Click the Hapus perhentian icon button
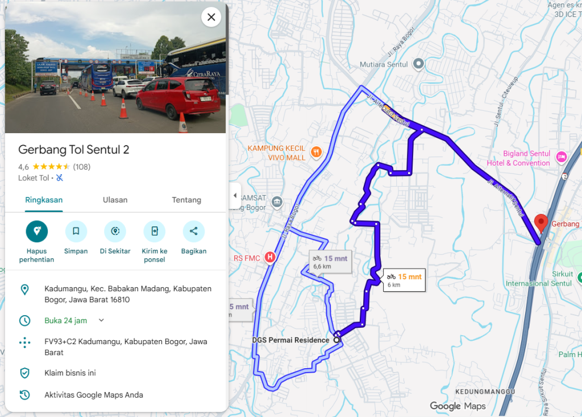Image resolution: width=582 pixels, height=417 pixels. pyautogui.click(x=37, y=231)
